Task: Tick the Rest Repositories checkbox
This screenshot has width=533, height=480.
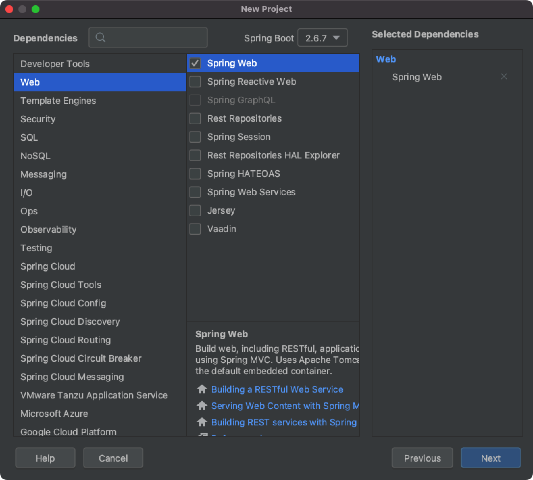Action: coord(195,118)
